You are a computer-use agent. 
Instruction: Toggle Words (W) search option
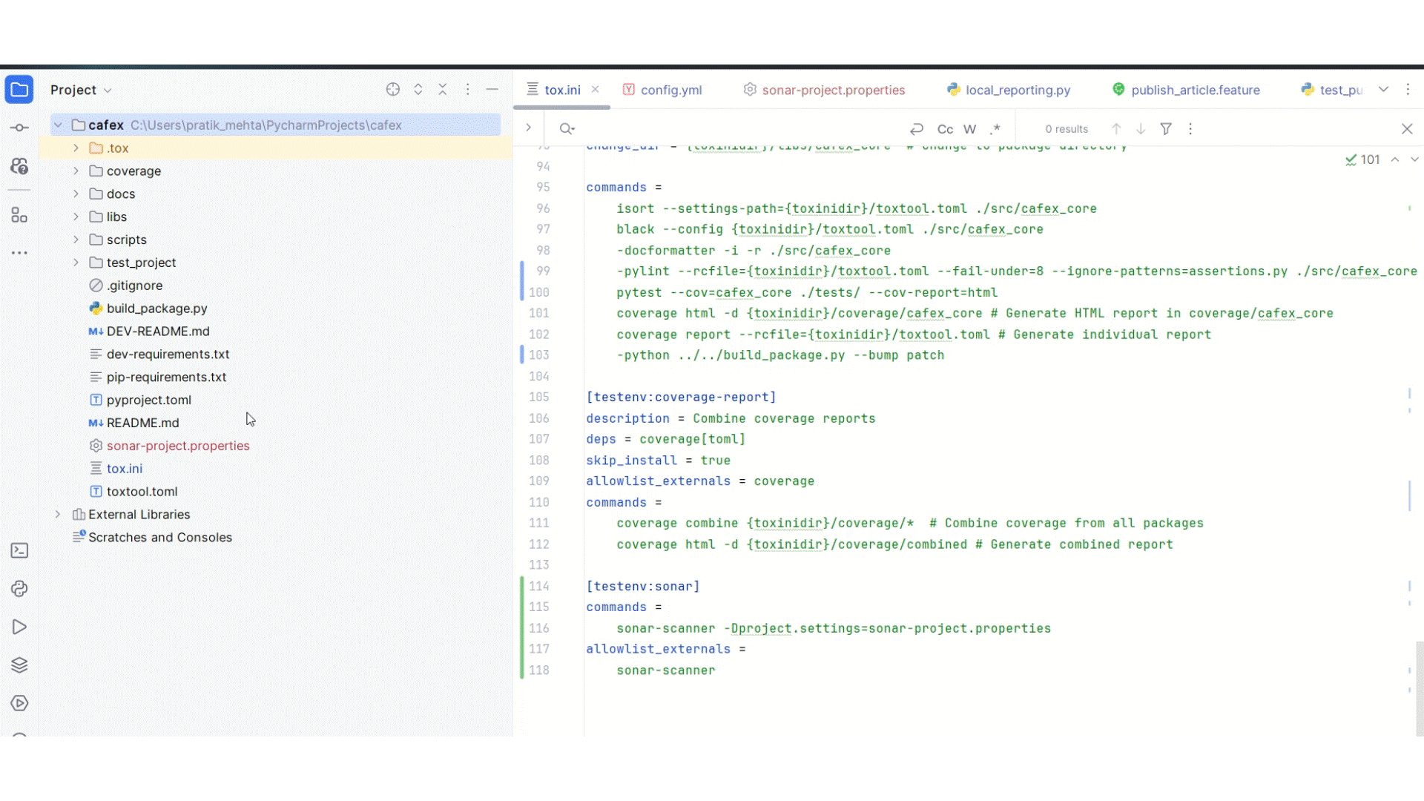click(x=969, y=129)
